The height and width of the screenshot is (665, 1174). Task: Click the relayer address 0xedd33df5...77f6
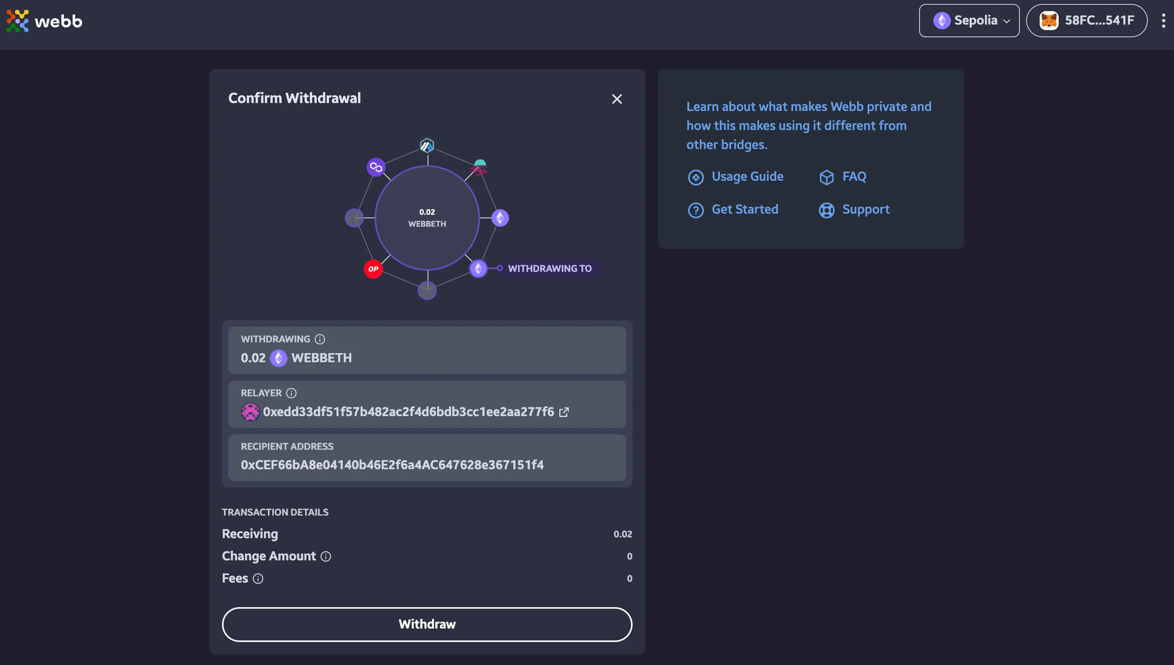[408, 412]
